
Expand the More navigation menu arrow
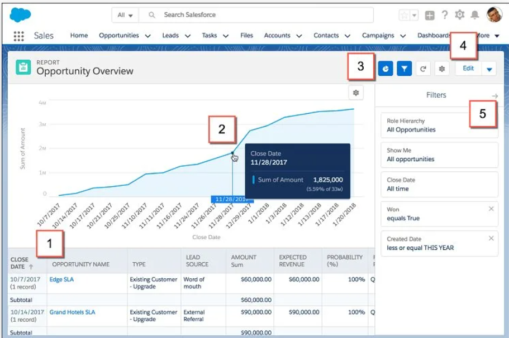(x=497, y=36)
